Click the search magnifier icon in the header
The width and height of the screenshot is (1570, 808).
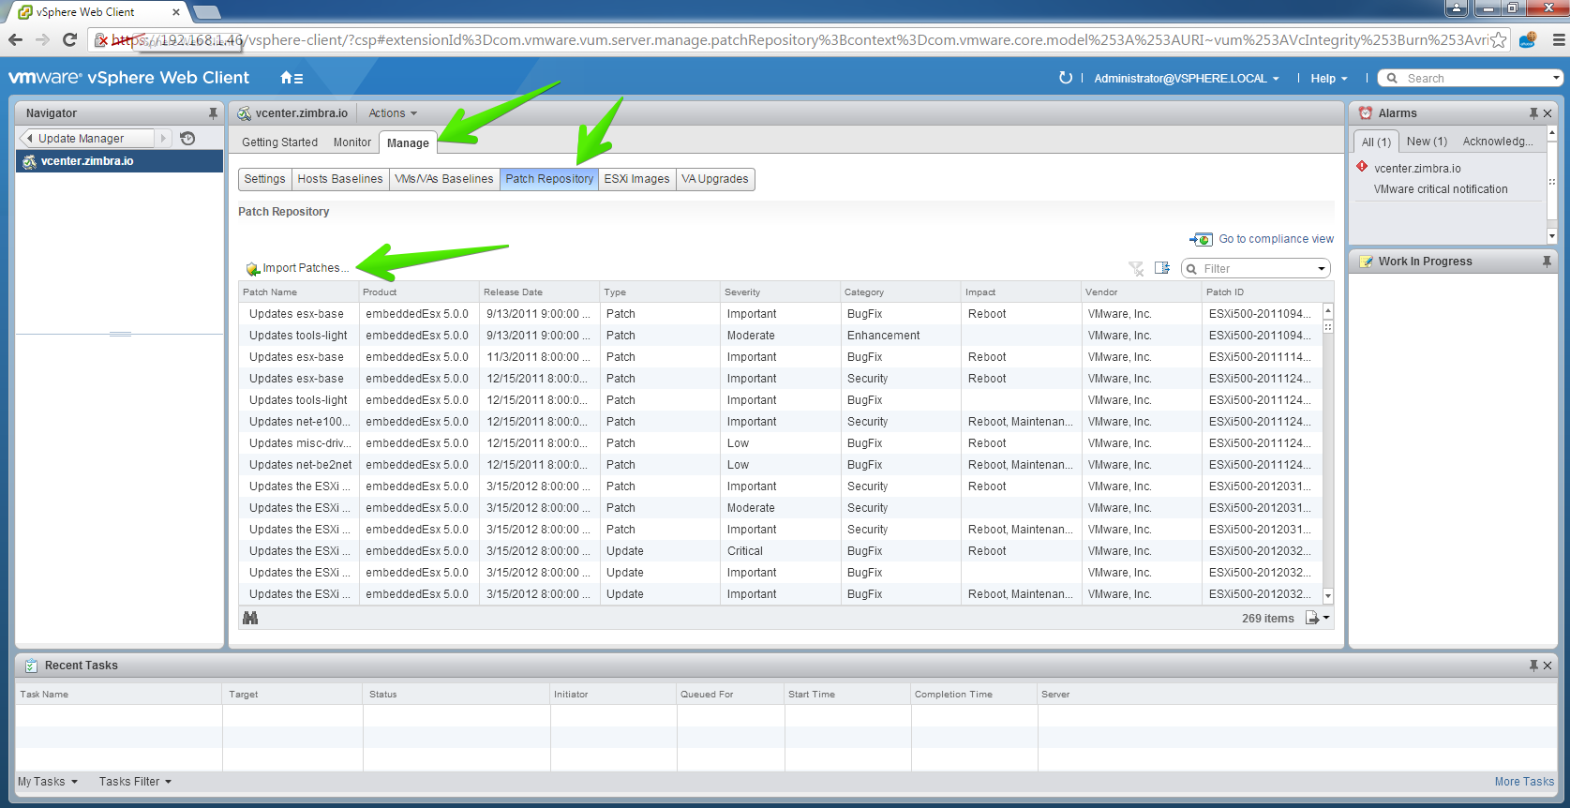[1392, 79]
